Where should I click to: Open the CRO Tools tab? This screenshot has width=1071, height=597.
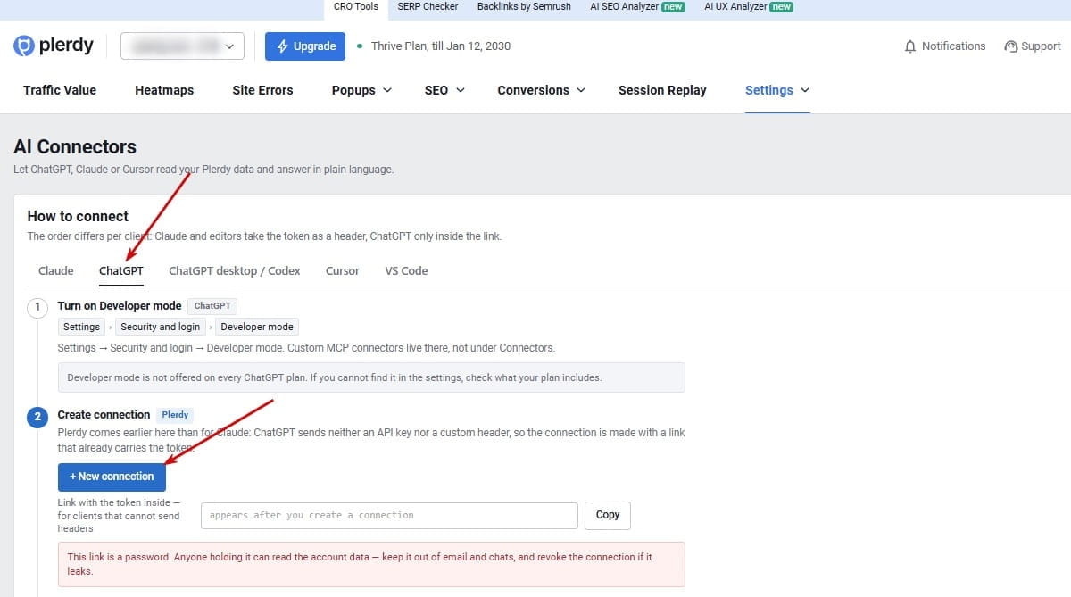tap(356, 7)
